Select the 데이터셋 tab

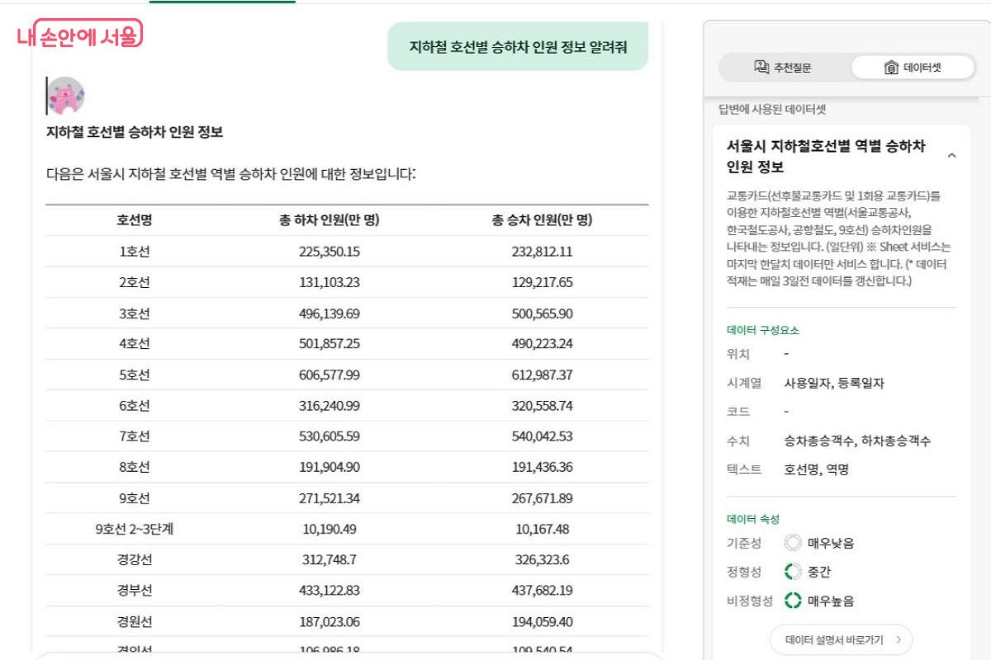click(x=913, y=68)
